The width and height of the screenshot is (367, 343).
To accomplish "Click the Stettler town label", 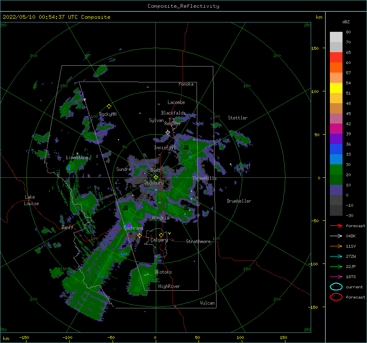I will tap(238, 118).
